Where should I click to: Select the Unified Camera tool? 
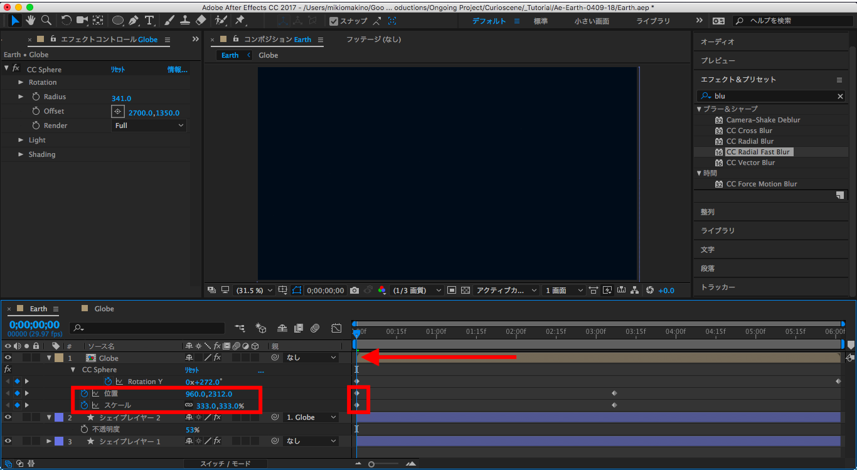pyautogui.click(x=82, y=20)
